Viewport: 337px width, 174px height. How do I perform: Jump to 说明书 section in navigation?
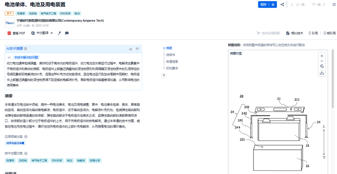(171, 55)
